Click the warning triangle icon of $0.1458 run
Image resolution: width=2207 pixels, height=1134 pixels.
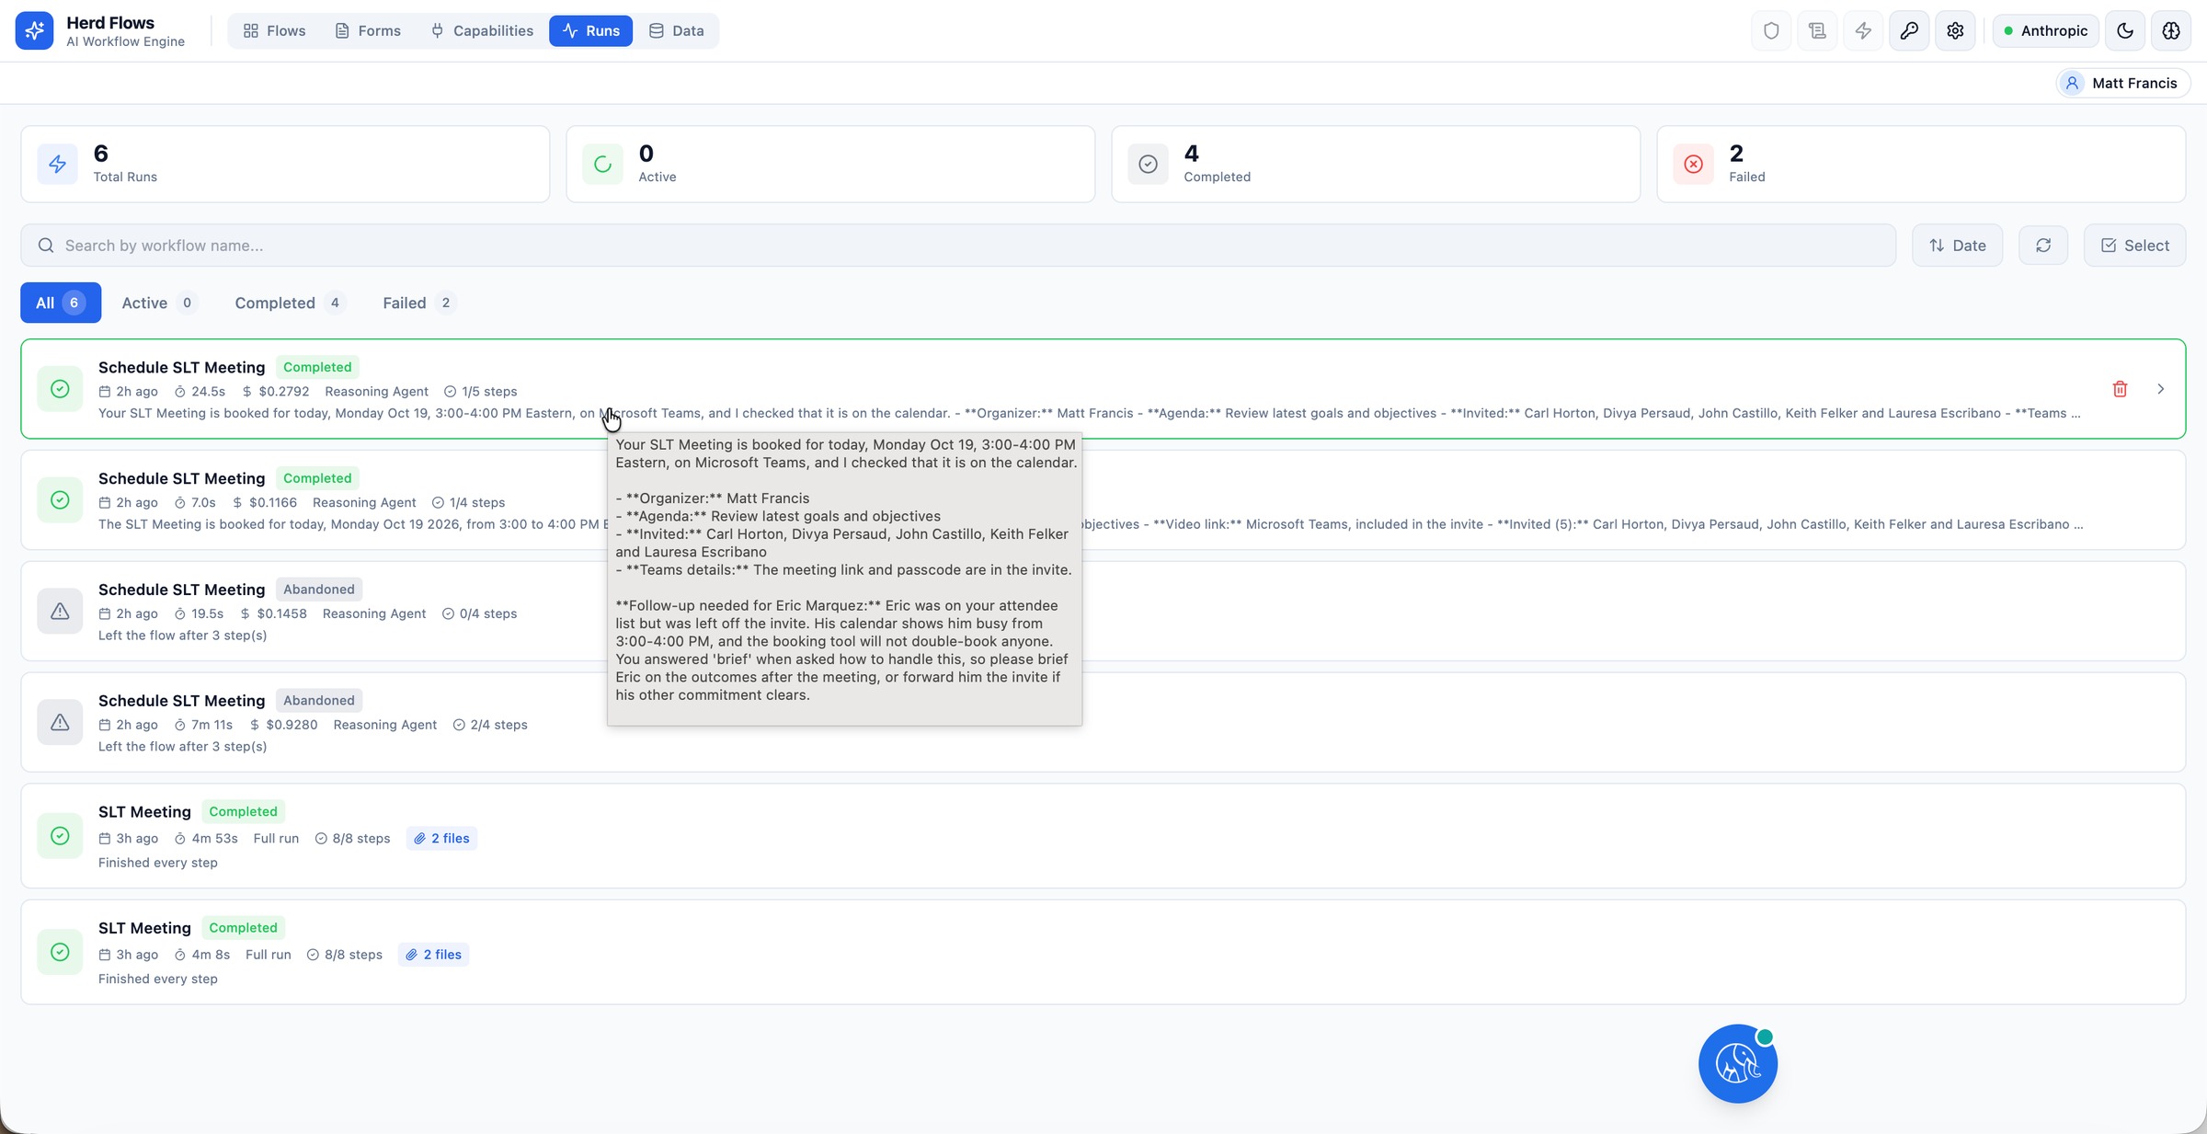point(60,612)
